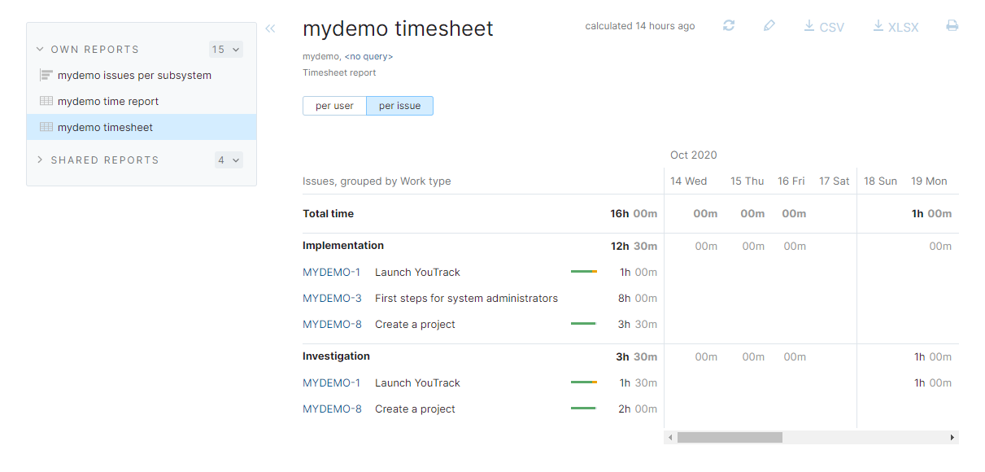Click the bar chart icon beside issues per subsystem
This screenshot has width=985, height=472.
click(46, 75)
